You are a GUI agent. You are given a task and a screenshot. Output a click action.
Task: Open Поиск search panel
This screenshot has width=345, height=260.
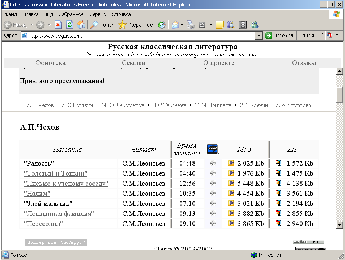102,25
